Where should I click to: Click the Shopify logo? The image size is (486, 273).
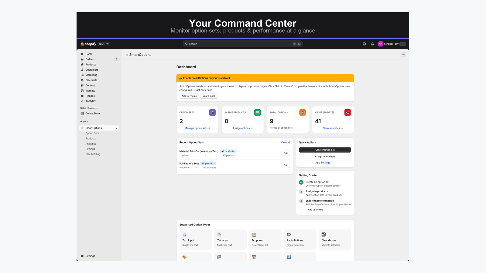pyautogui.click(x=88, y=44)
